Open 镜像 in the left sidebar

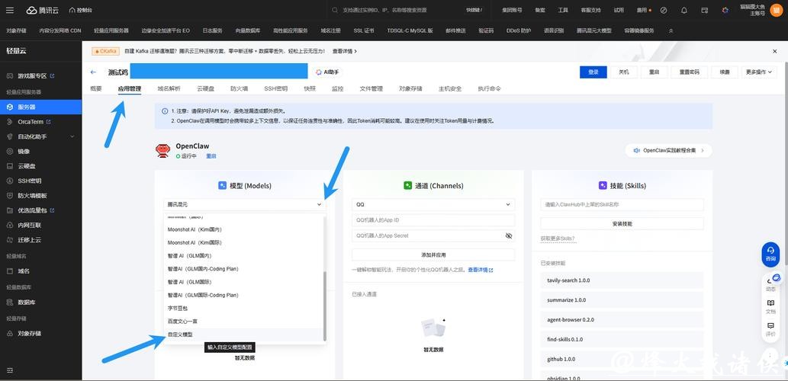click(x=24, y=151)
